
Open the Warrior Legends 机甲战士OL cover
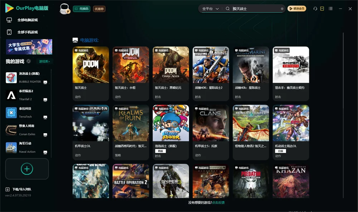pos(91,123)
